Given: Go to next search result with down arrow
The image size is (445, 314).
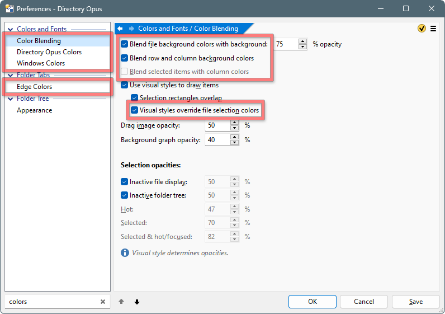Looking at the screenshot, I should [x=137, y=302].
